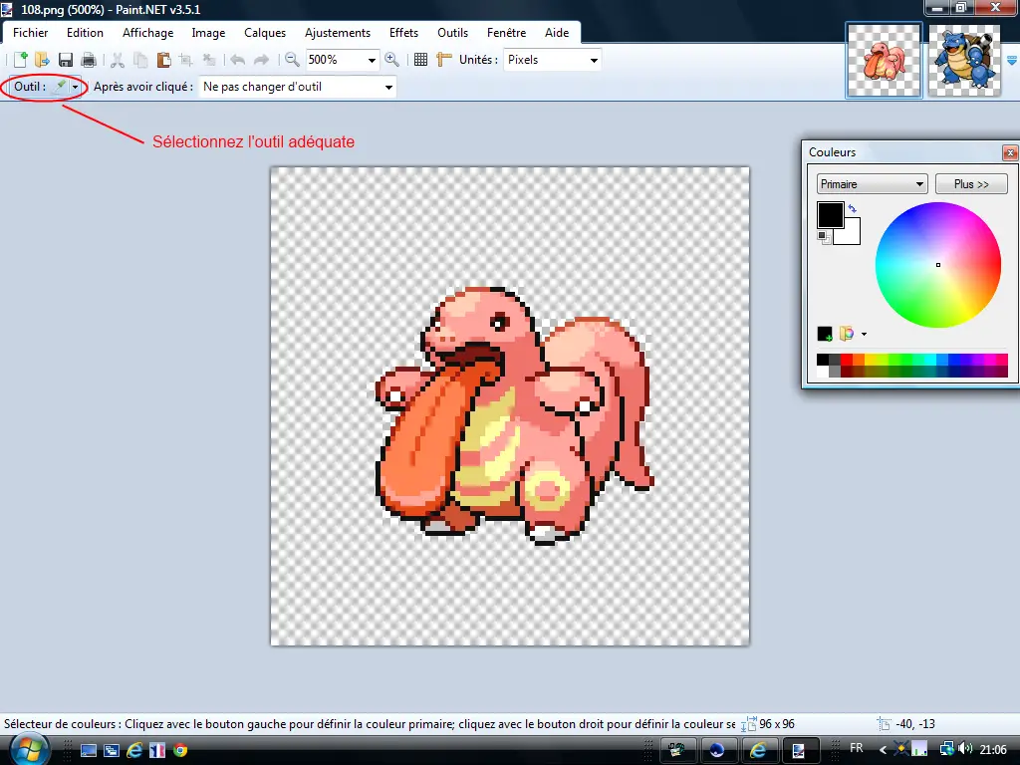1020x765 pixels.
Task: Open the Fenêtre menu
Action: tap(506, 33)
